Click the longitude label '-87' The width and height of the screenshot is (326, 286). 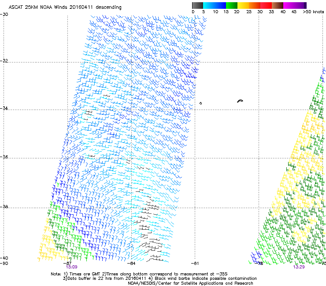pos(67,264)
